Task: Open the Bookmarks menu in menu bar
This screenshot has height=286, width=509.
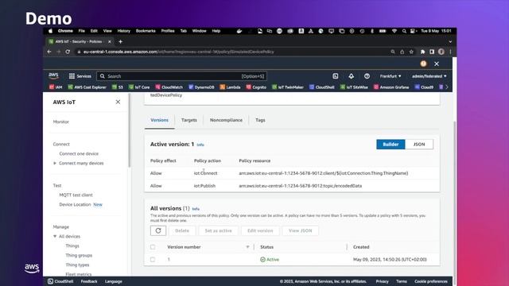Action: pyautogui.click(x=146, y=31)
